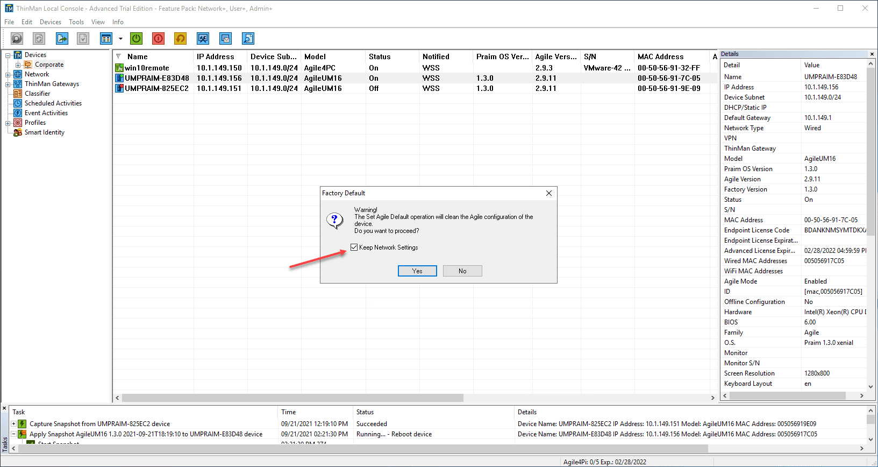The height and width of the screenshot is (467, 878).
Task: Click the document with green arrow toolbar icon
Action: [62, 38]
